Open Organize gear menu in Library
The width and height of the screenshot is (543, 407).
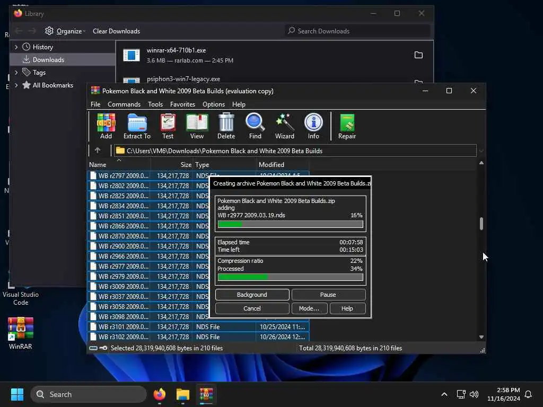(x=65, y=31)
